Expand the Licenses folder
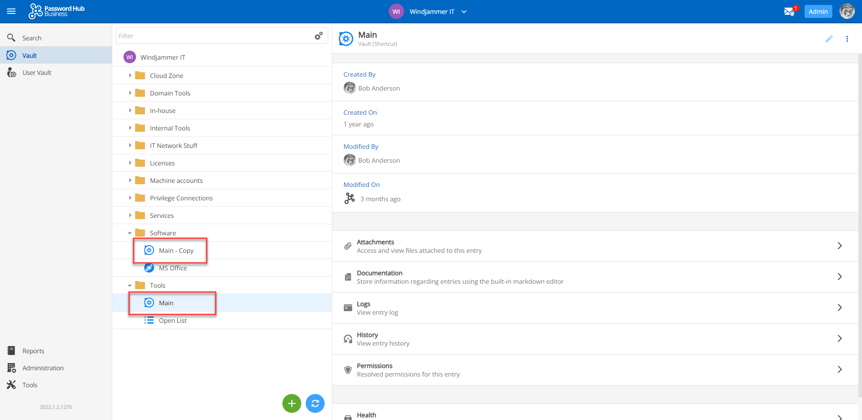This screenshot has width=862, height=420. coord(130,163)
